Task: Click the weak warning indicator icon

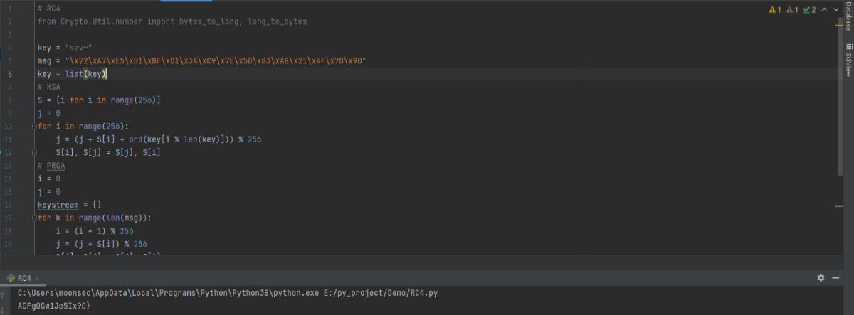Action: point(790,10)
